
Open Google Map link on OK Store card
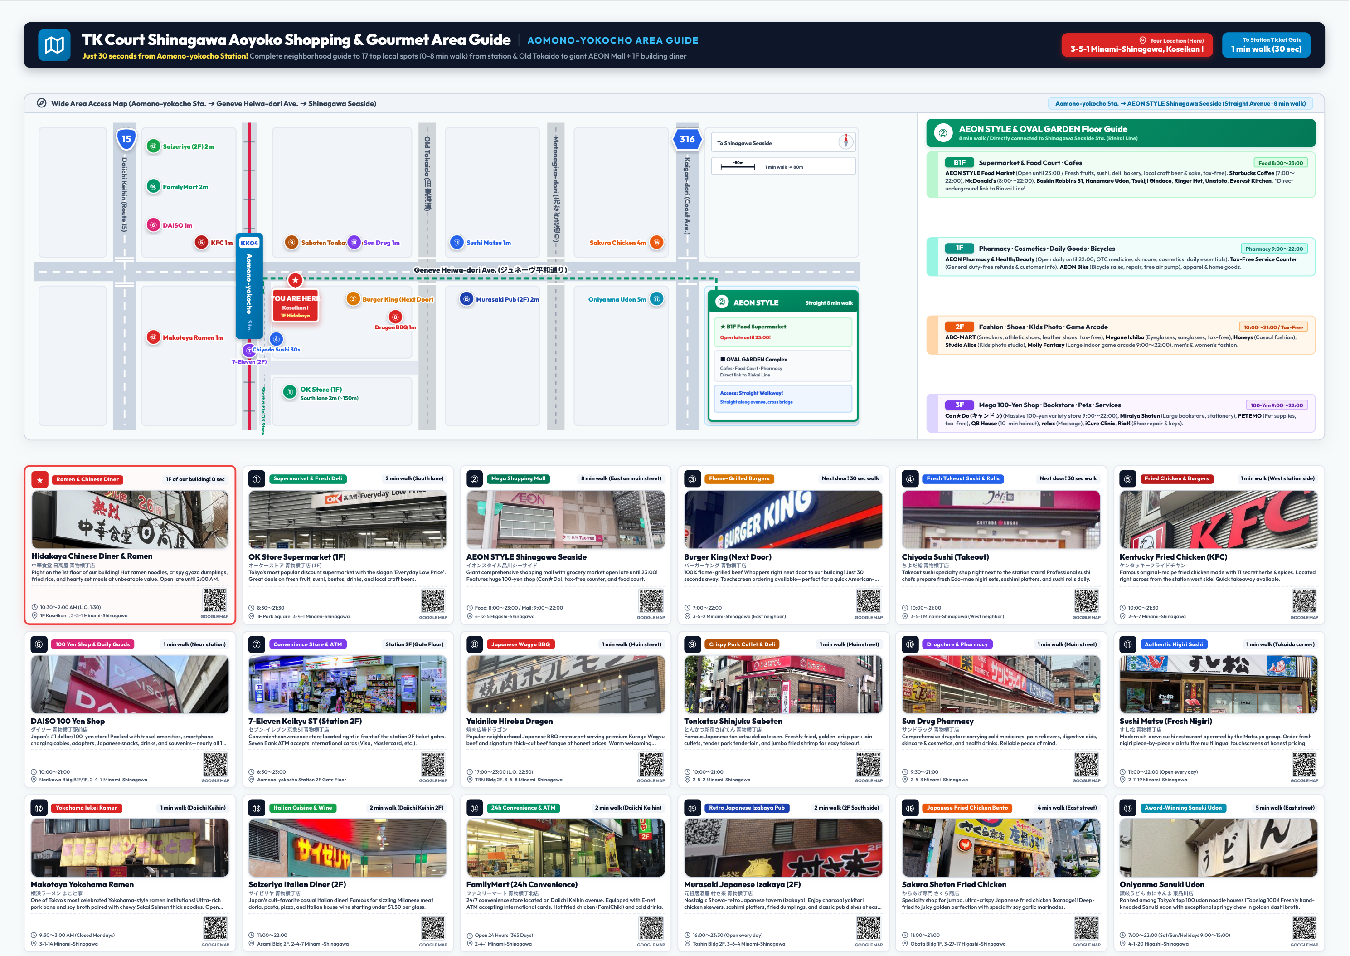[432, 618]
